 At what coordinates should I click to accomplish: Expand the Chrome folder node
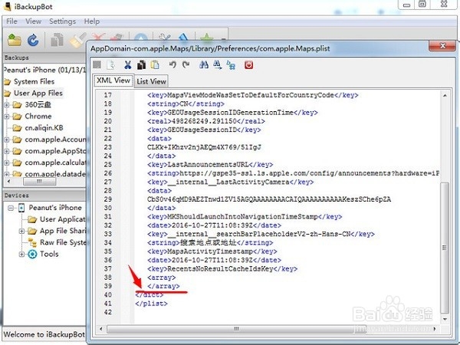click(x=6, y=117)
